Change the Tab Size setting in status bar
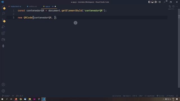180x101 pixels. click(127, 96)
